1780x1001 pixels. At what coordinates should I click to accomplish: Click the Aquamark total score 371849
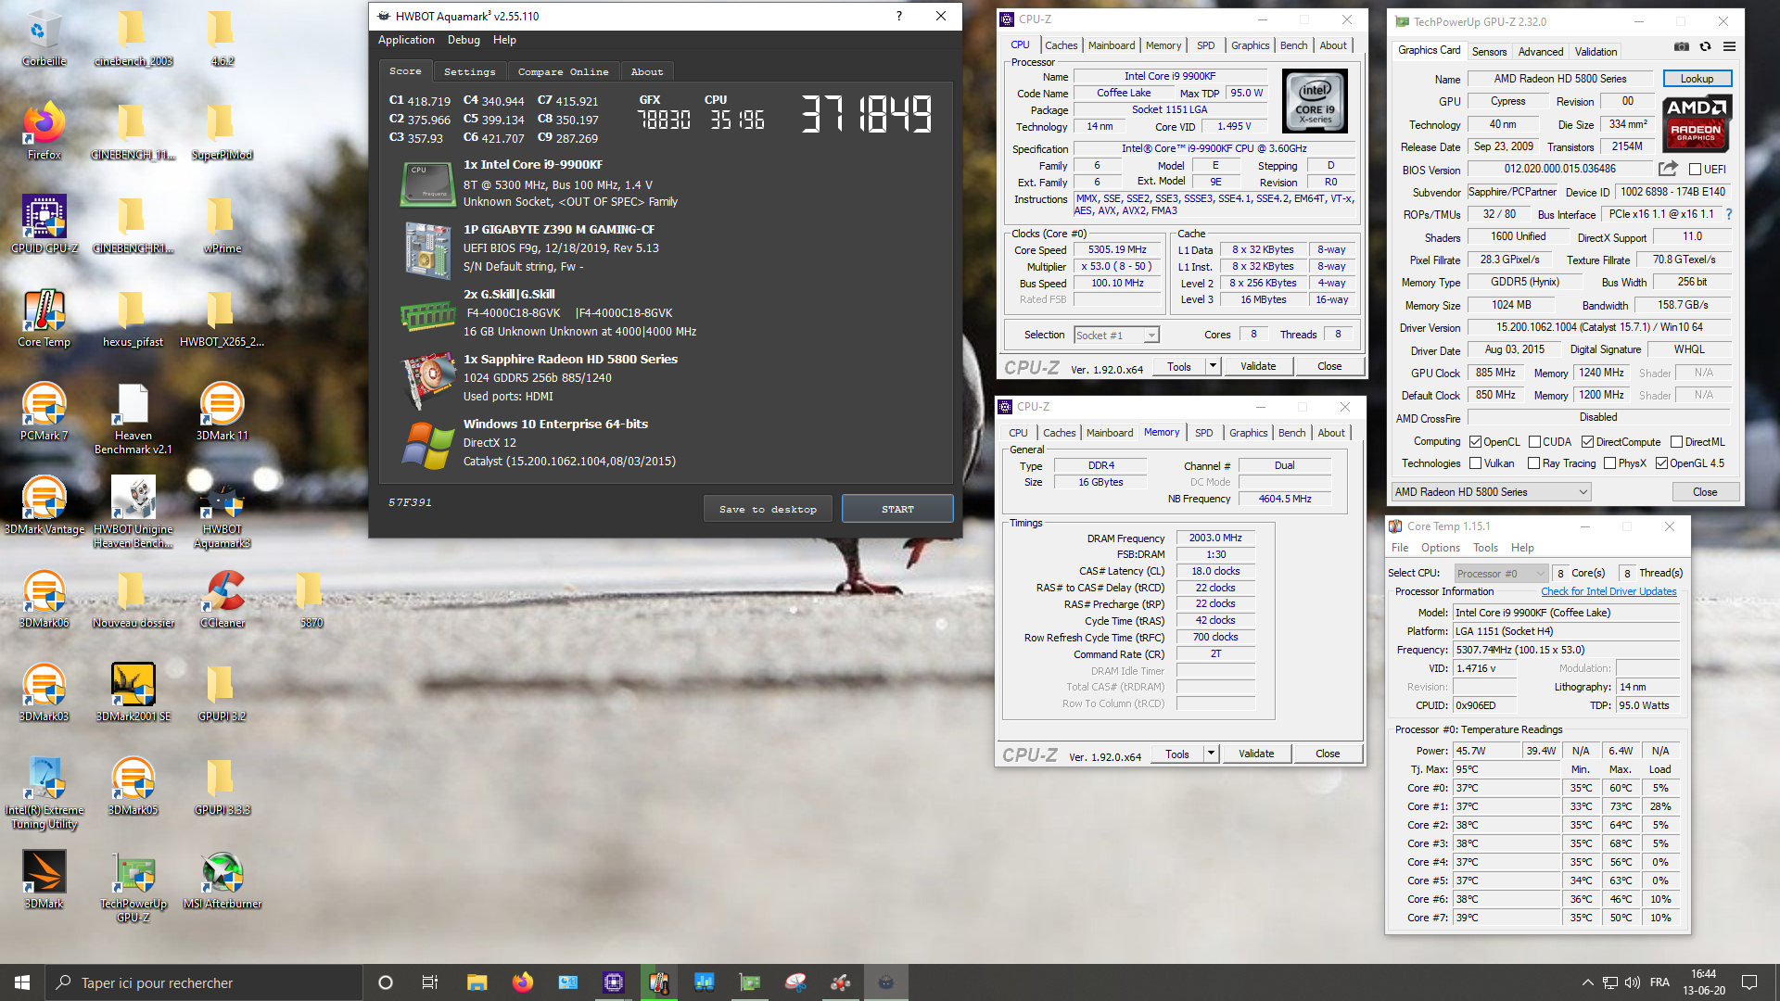866,115
